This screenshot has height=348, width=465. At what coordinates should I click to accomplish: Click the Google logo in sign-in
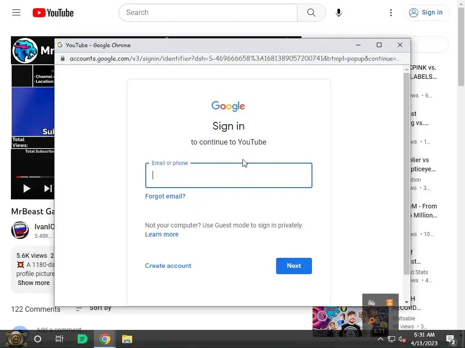[228, 106]
